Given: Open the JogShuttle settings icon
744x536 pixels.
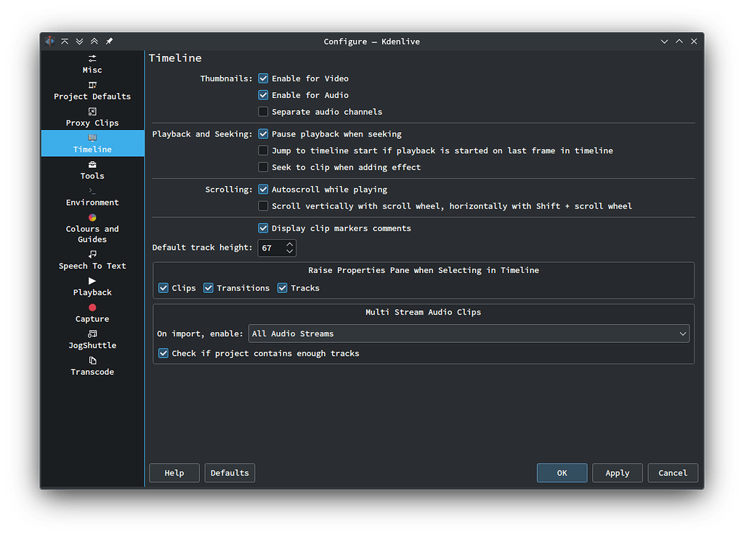Looking at the screenshot, I should point(92,333).
